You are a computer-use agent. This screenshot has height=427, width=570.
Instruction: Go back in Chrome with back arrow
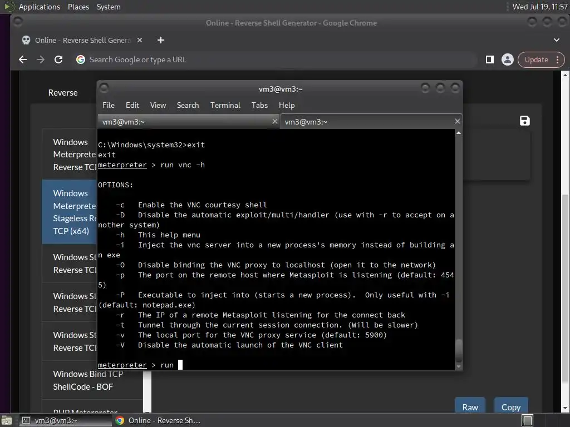(x=23, y=59)
